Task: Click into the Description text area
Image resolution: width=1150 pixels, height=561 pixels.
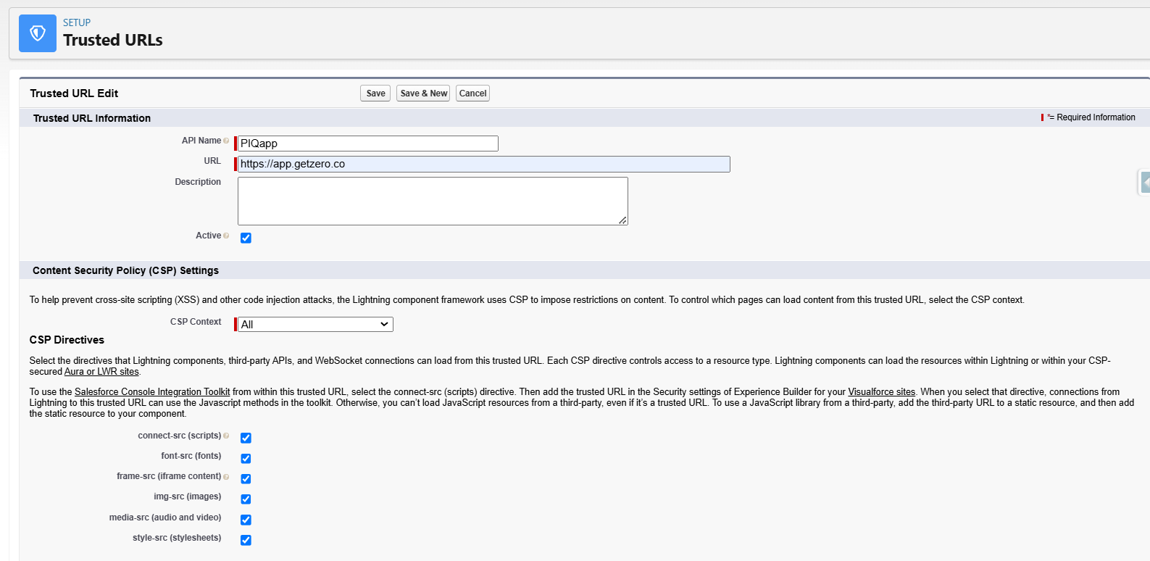Action: click(433, 201)
